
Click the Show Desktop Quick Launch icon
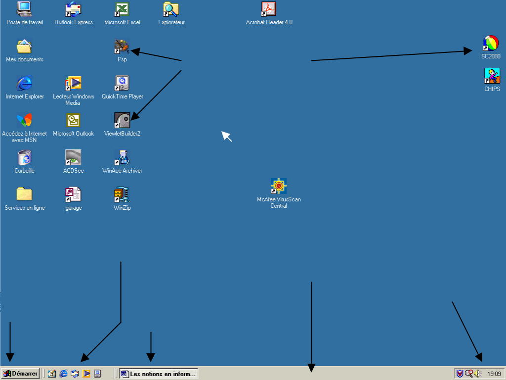(x=52, y=374)
